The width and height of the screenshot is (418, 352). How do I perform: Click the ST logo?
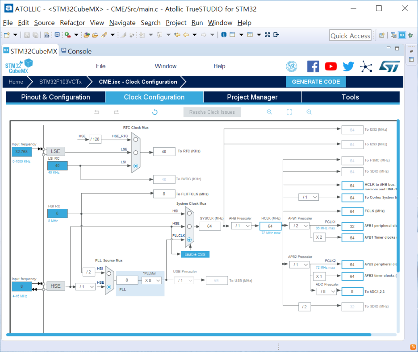click(389, 66)
